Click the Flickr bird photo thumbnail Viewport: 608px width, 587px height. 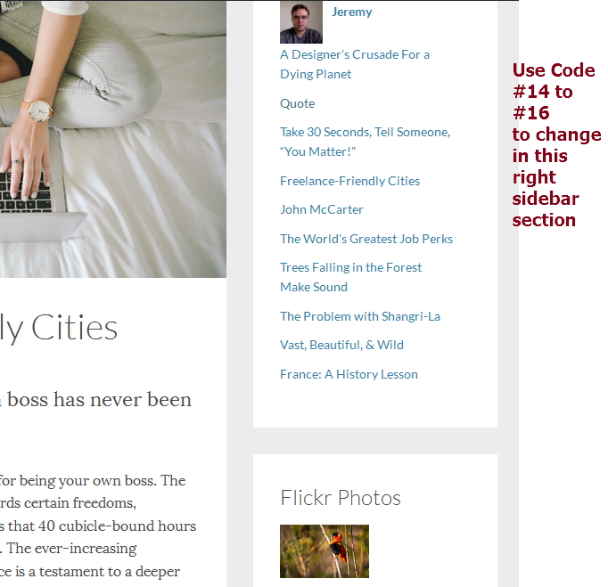(x=325, y=551)
